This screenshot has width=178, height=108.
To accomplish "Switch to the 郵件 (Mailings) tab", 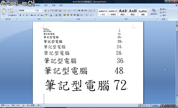I will [x=46, y=5].
